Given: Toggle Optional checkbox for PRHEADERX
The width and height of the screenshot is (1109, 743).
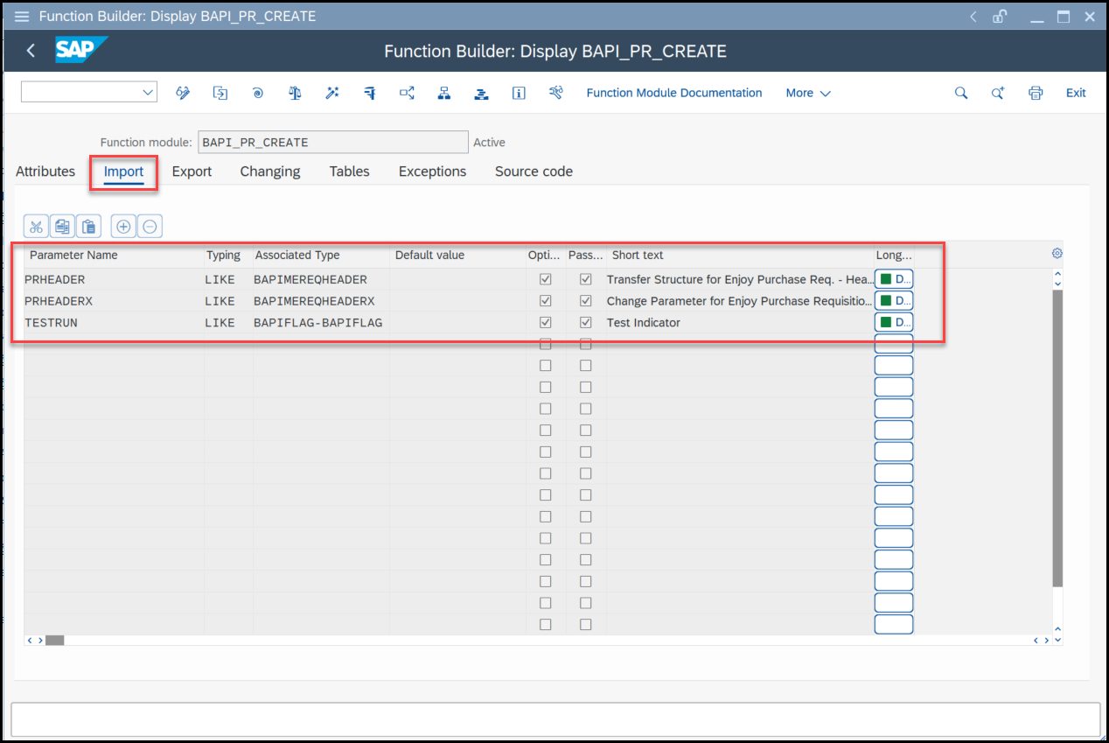Looking at the screenshot, I should point(546,301).
